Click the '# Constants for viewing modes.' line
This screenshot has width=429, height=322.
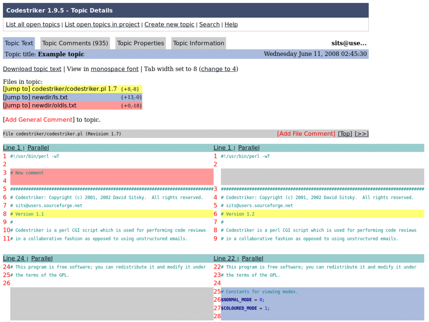coord(259,292)
